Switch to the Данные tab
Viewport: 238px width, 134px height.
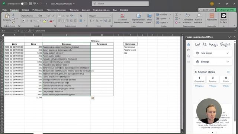86,10
